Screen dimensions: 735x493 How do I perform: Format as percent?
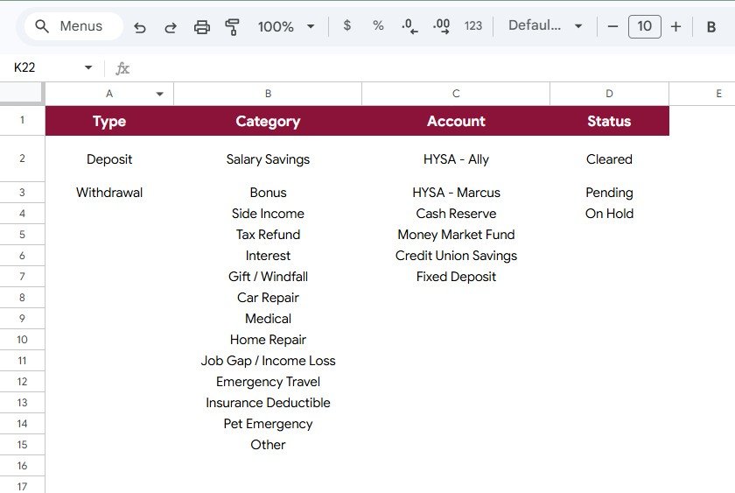[378, 25]
